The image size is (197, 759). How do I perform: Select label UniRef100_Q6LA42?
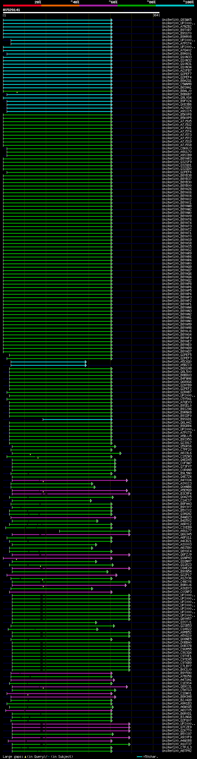177,422
